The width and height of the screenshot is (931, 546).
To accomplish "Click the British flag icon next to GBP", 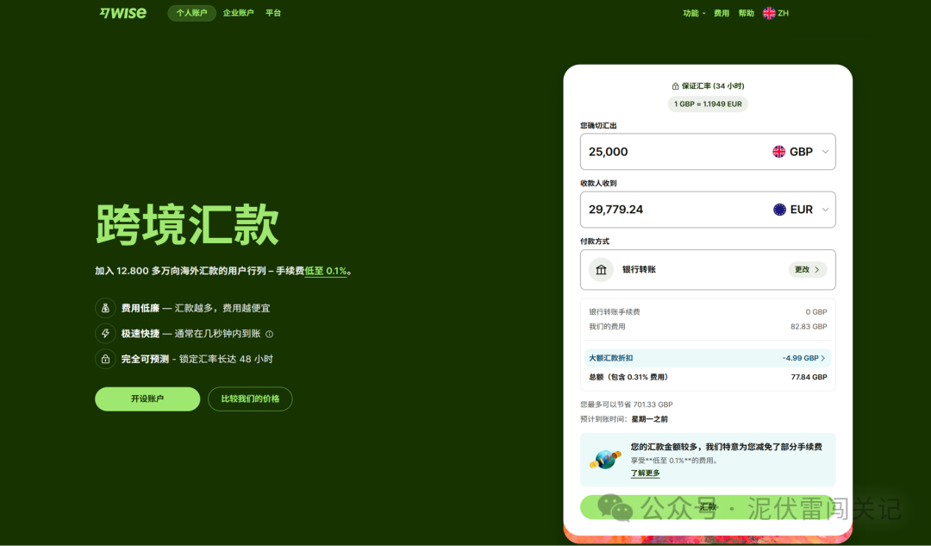I will (781, 151).
